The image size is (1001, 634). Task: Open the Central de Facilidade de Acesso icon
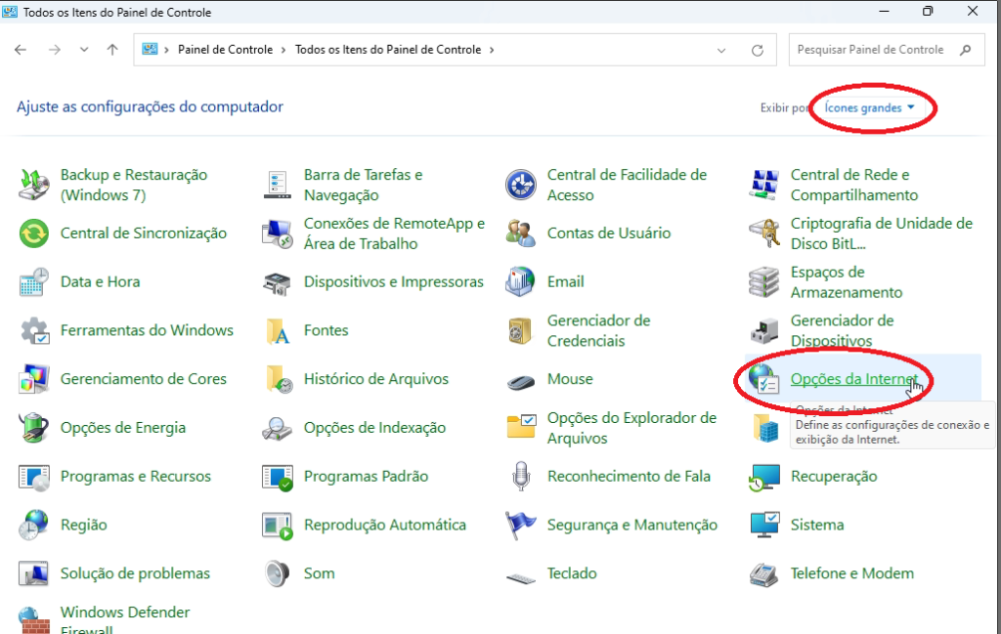tap(521, 185)
